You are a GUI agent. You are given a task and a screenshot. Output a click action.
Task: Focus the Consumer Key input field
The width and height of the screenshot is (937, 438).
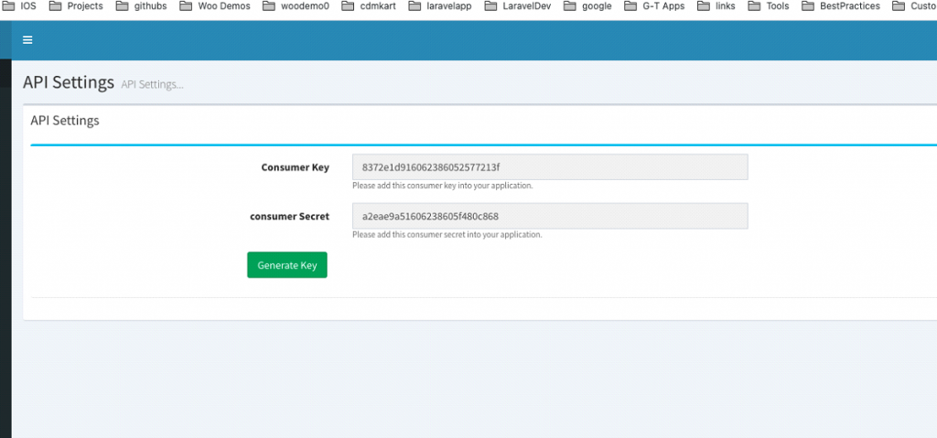coord(550,166)
